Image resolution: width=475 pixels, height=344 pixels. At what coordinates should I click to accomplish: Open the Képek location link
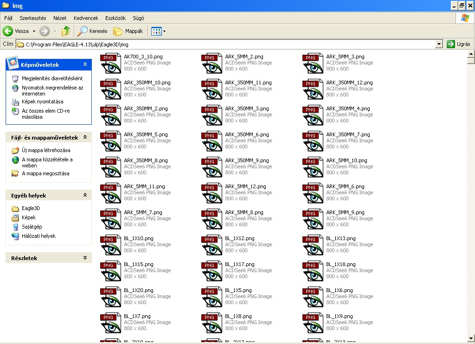tap(29, 217)
